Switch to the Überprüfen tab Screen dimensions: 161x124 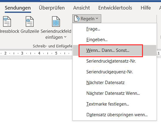pyautogui.click(x=52, y=8)
